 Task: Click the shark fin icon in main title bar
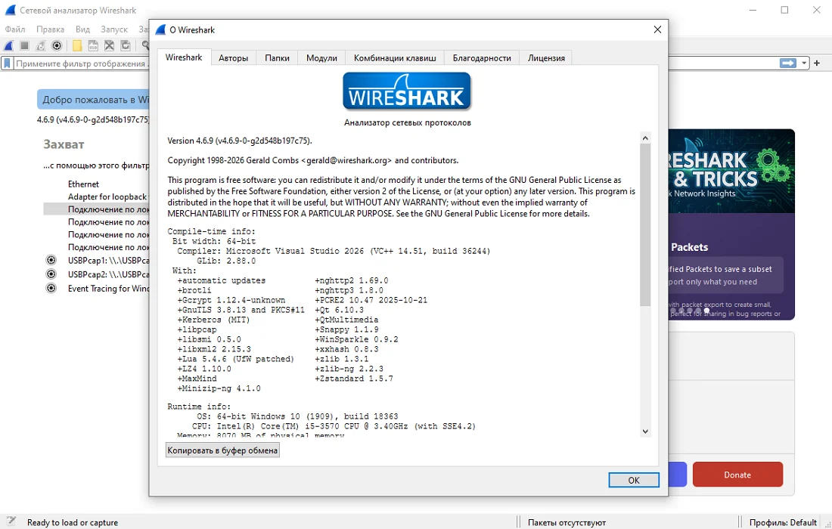(10, 10)
